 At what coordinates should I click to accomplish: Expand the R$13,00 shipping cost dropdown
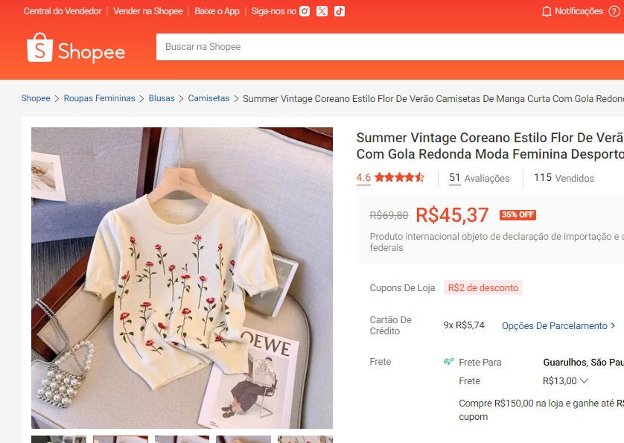point(584,381)
